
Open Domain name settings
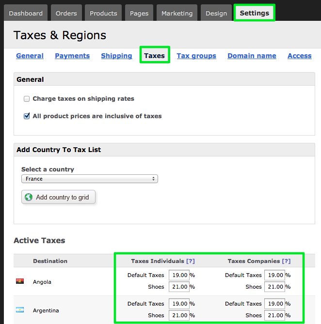pyautogui.click(x=252, y=56)
